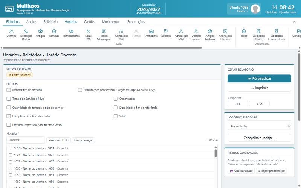Expand the Gestor user dropdown
The image size is (301, 188).
pyautogui.click(x=242, y=11)
